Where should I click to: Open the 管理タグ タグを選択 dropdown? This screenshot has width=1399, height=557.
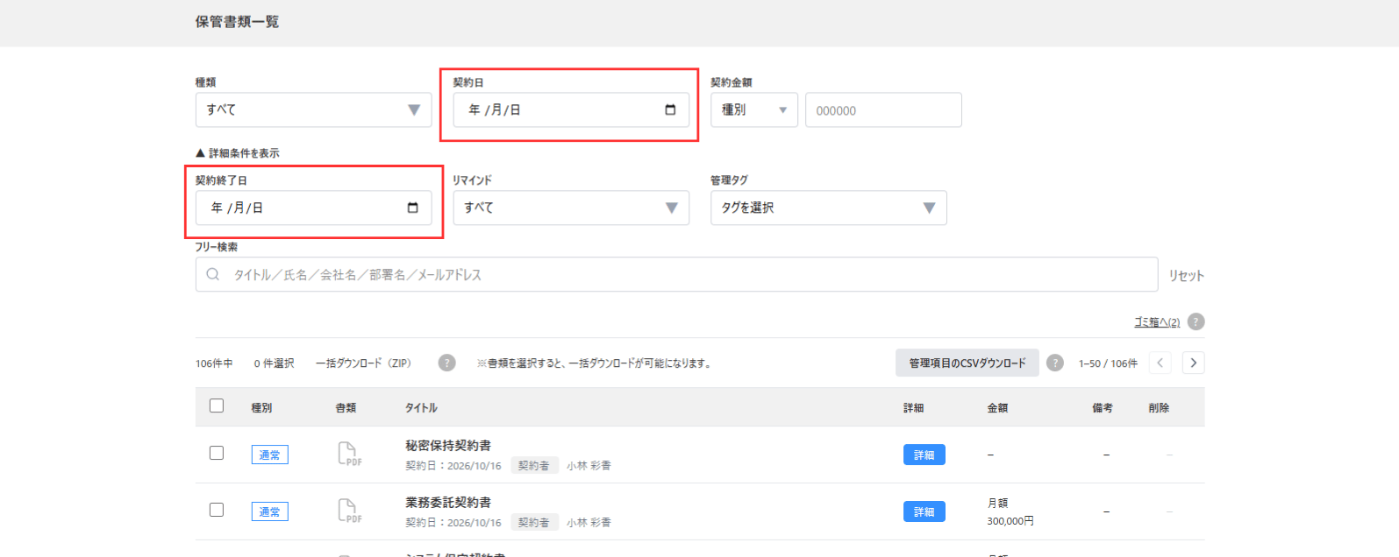[x=829, y=208]
